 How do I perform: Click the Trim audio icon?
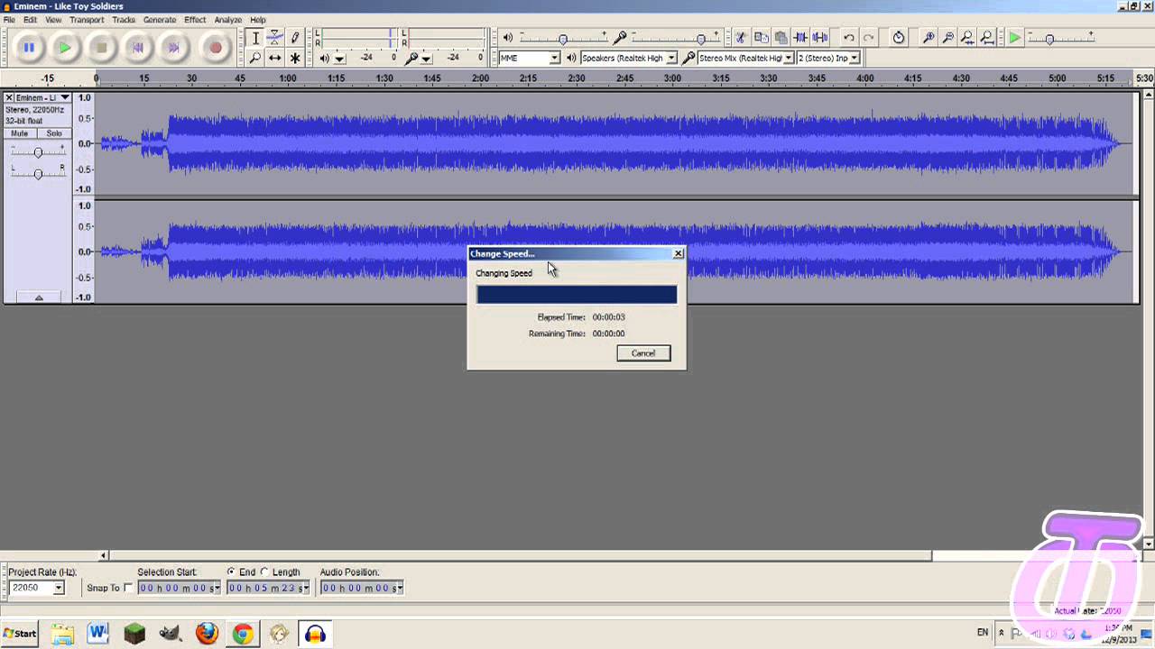click(x=800, y=38)
